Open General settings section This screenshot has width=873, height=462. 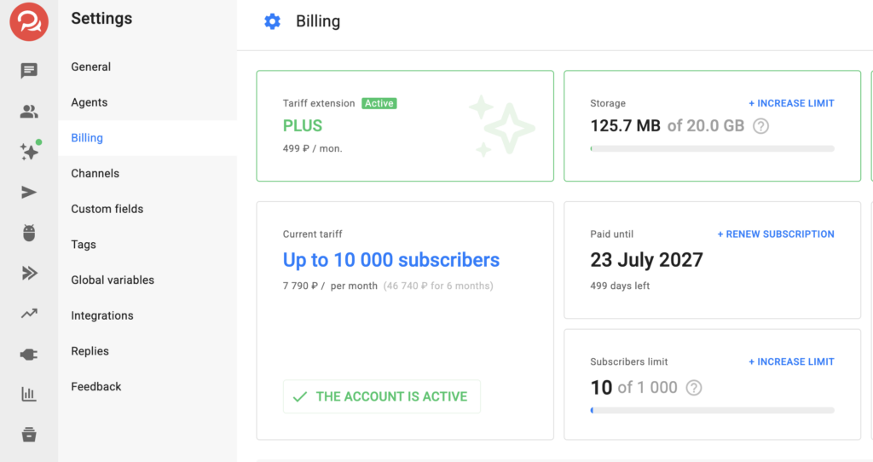click(91, 66)
